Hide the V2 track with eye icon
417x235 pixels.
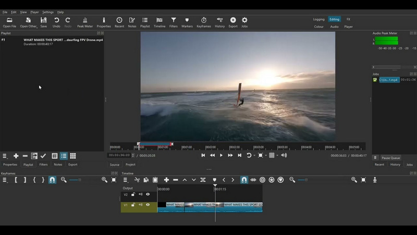(148, 194)
